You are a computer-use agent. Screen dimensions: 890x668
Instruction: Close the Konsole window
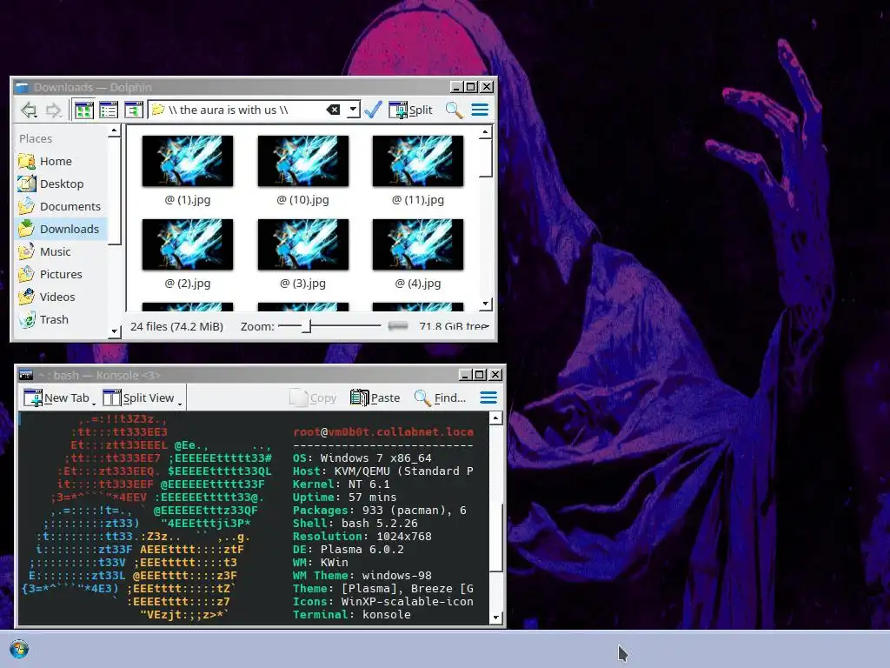pos(495,375)
